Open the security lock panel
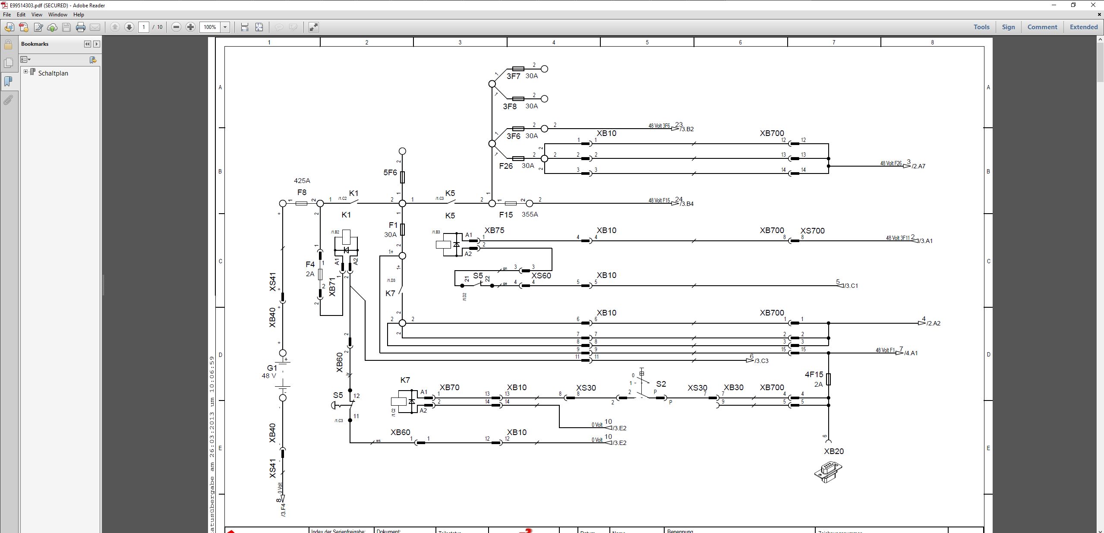Screen dimensions: 1104x533 8,44
